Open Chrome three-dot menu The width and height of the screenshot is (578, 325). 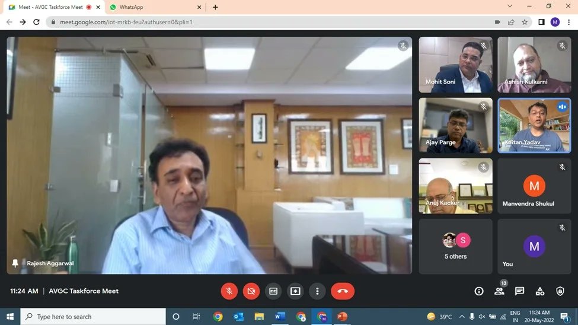coord(569,22)
